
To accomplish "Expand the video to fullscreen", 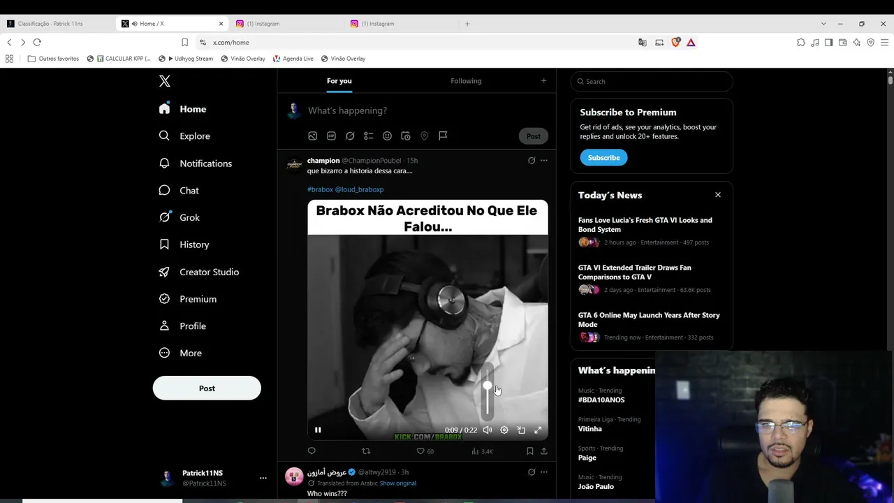I will [538, 430].
